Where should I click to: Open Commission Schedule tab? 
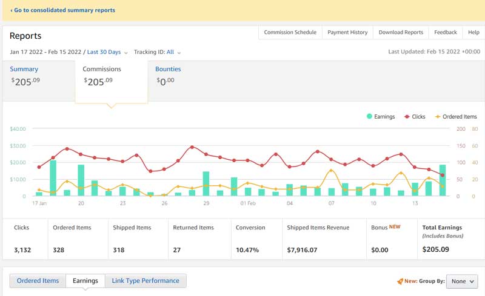pos(290,32)
